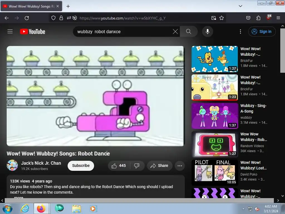
Task: Open the PILOT FINAL comparison thumbnail
Action: click(x=215, y=172)
